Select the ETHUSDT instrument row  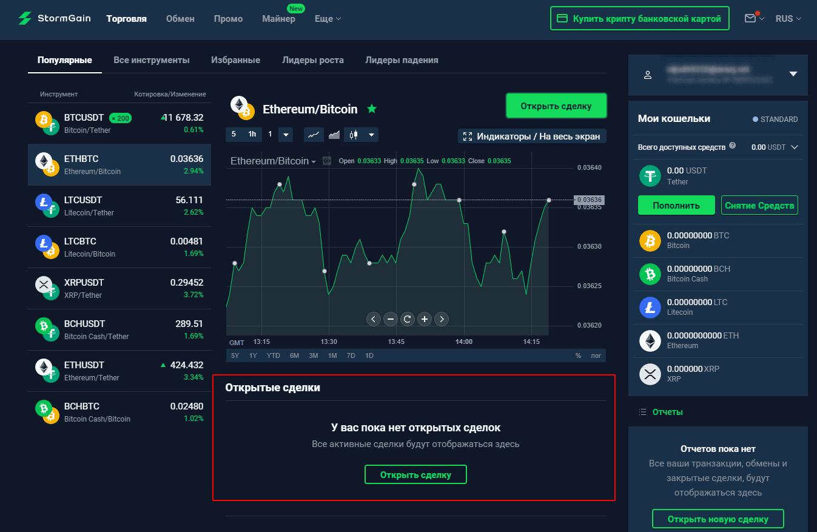click(x=119, y=371)
